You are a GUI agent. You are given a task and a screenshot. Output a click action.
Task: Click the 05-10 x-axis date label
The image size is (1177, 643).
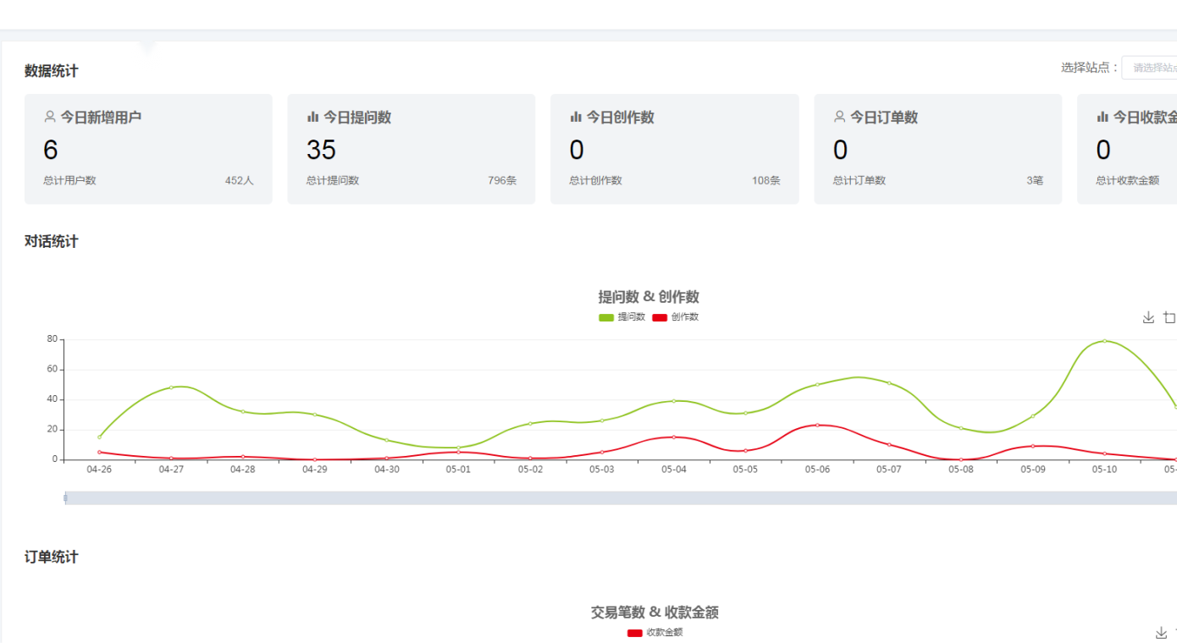(1104, 470)
